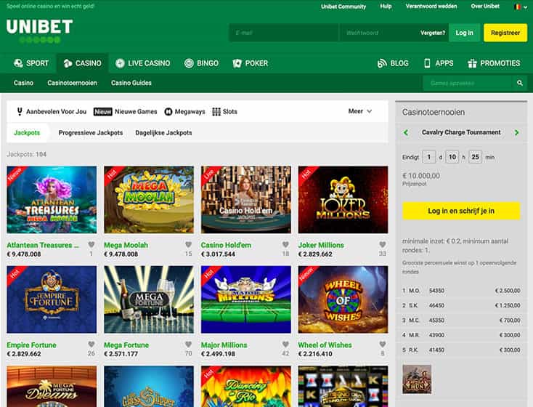Focus the Games opzoeken search field
This screenshot has width=533, height=407.
click(x=468, y=83)
